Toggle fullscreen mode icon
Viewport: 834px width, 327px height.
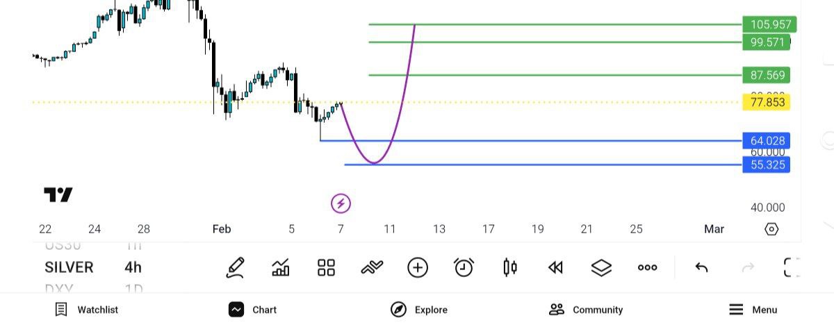tap(791, 267)
